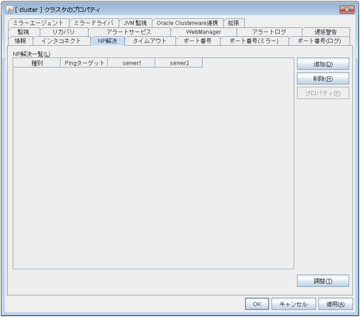The width and height of the screenshot is (360, 317).
Task: Confirm with the OK button
Action: tap(257, 304)
